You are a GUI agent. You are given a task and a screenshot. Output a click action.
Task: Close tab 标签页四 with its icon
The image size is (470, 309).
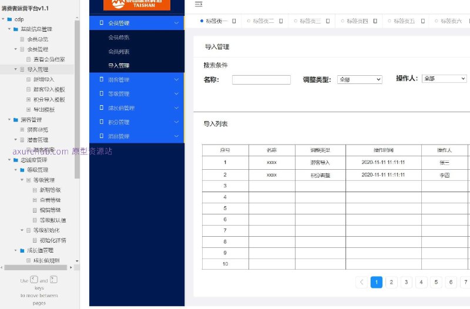click(375, 21)
